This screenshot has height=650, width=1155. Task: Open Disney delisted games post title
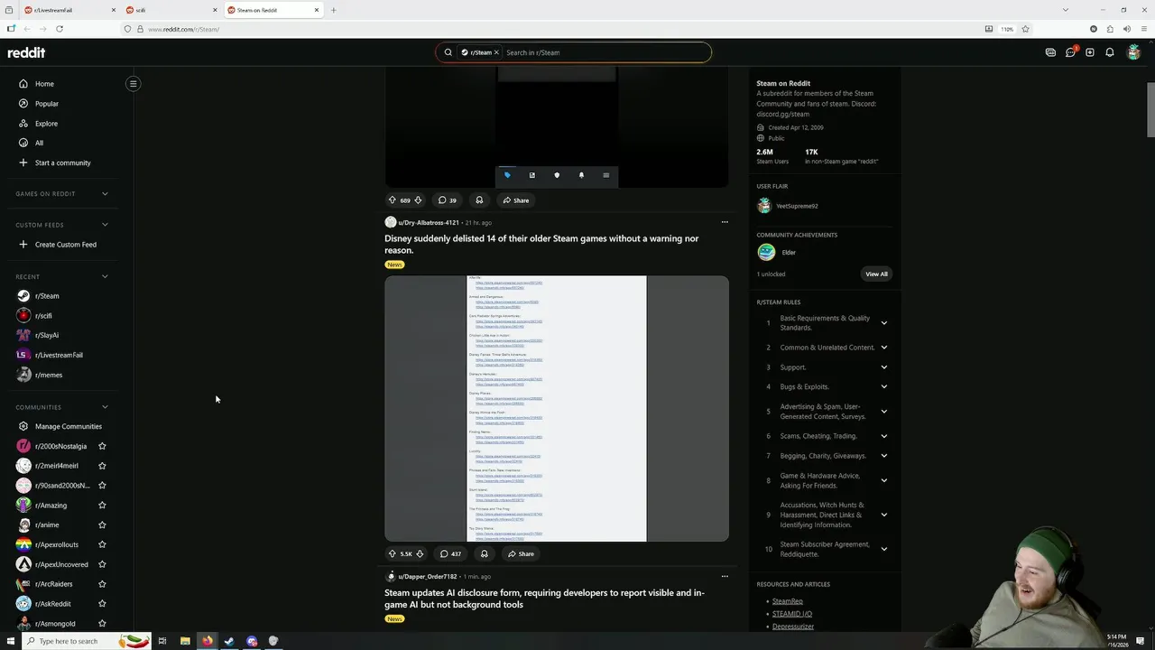coord(541,244)
